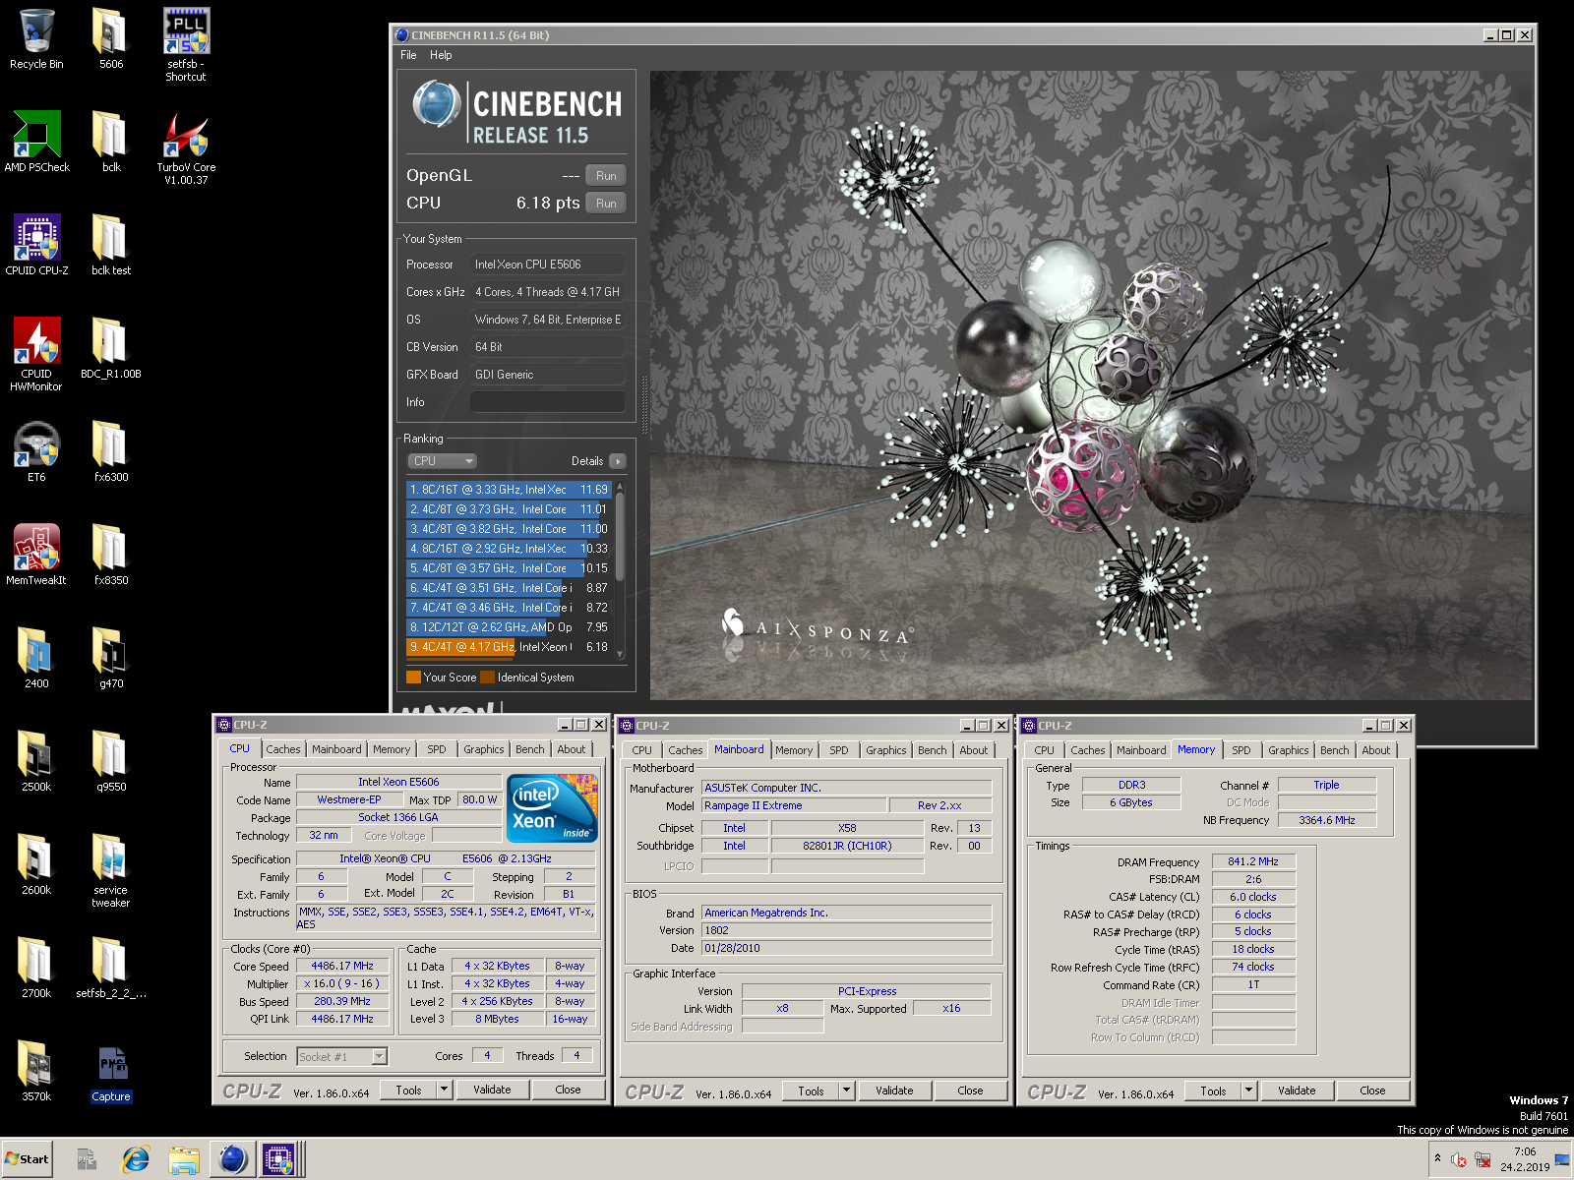The height and width of the screenshot is (1180, 1574).
Task: Click the Info input field in Cinebench
Action: point(547,402)
